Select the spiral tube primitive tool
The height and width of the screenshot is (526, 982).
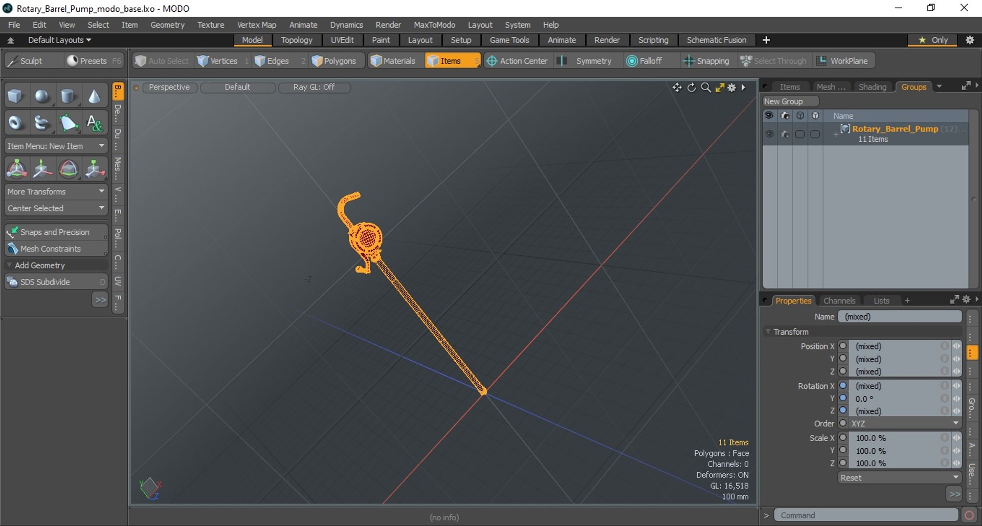[x=42, y=123]
